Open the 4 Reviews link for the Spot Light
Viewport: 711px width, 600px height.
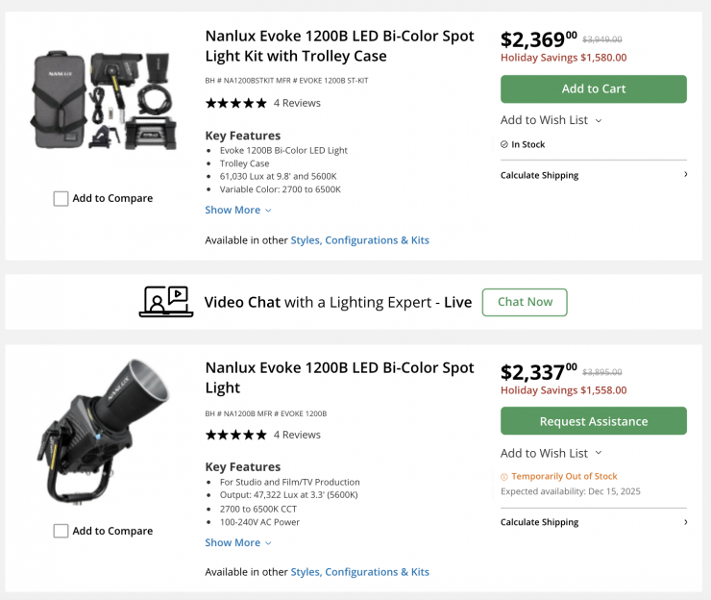[297, 435]
